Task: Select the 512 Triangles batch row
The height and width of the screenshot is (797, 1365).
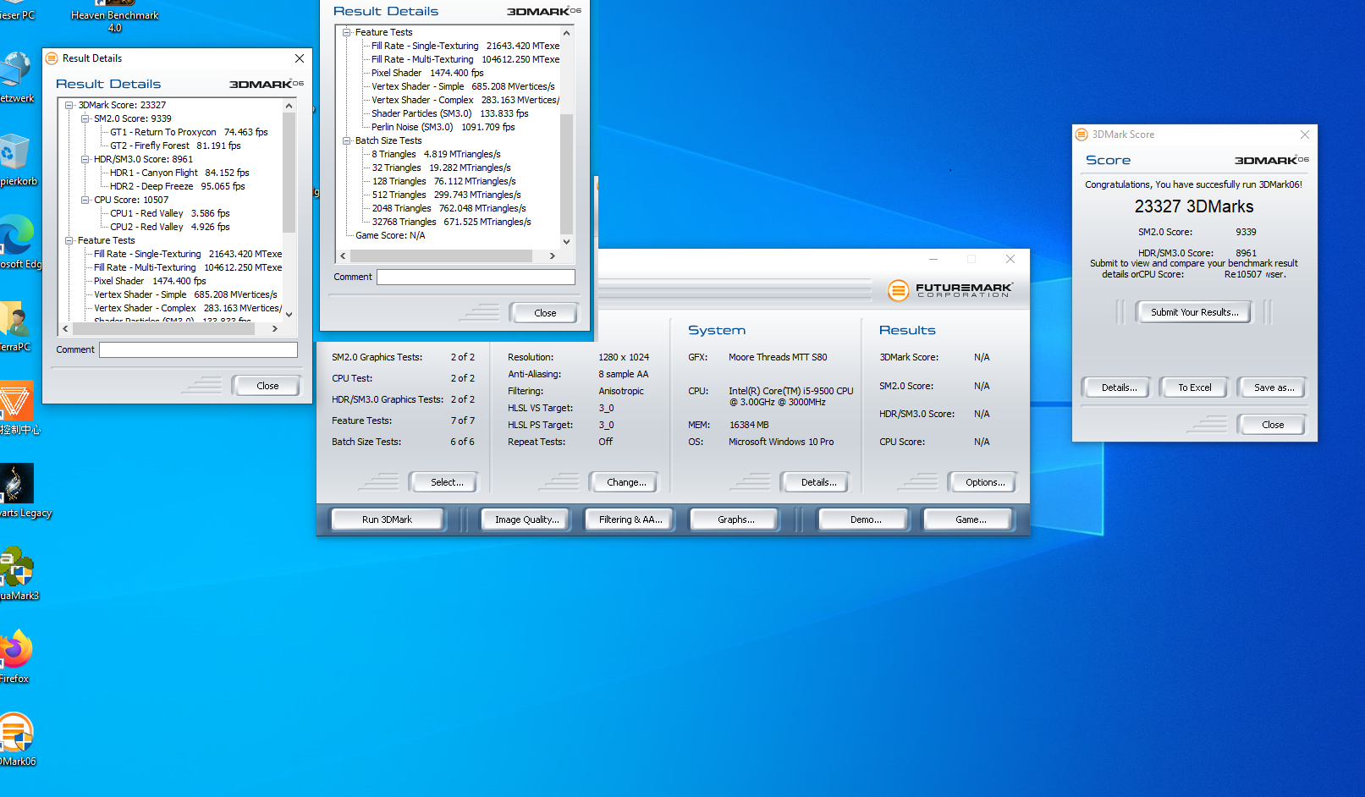Action: [446, 195]
